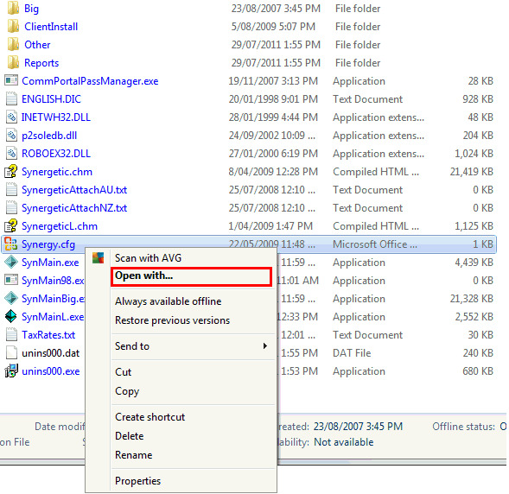509x494 pixels.
Task: Click the SynergeticAttachNZ.txt file icon
Action: (11, 208)
